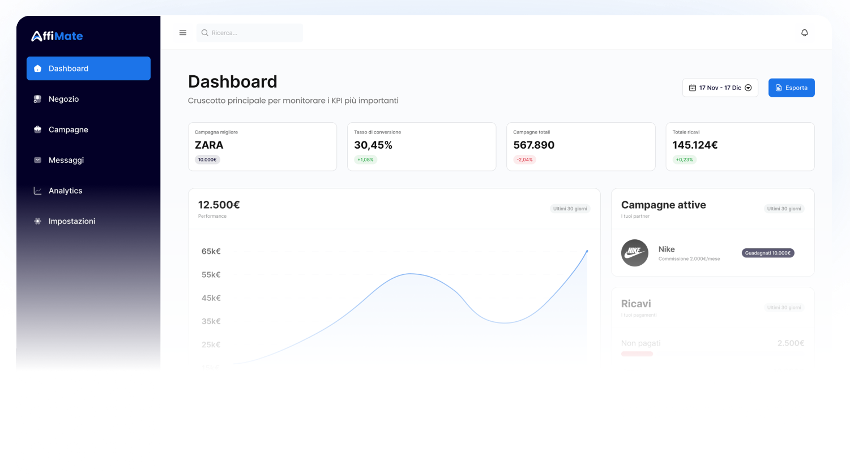Click the Campagne megaphone icon
The image size is (850, 474).
coord(37,129)
